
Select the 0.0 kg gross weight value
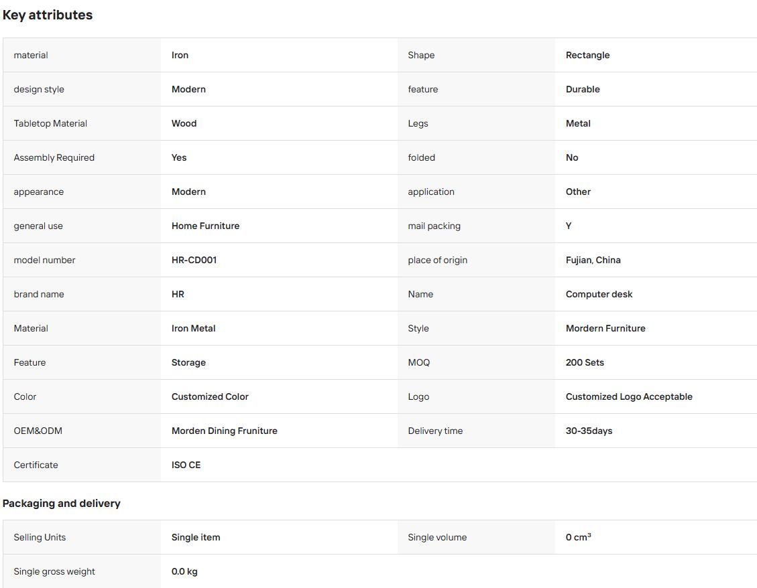(184, 572)
